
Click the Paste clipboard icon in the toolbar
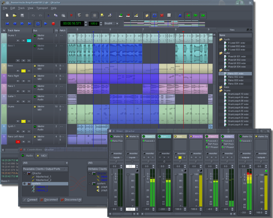(x=63, y=15)
